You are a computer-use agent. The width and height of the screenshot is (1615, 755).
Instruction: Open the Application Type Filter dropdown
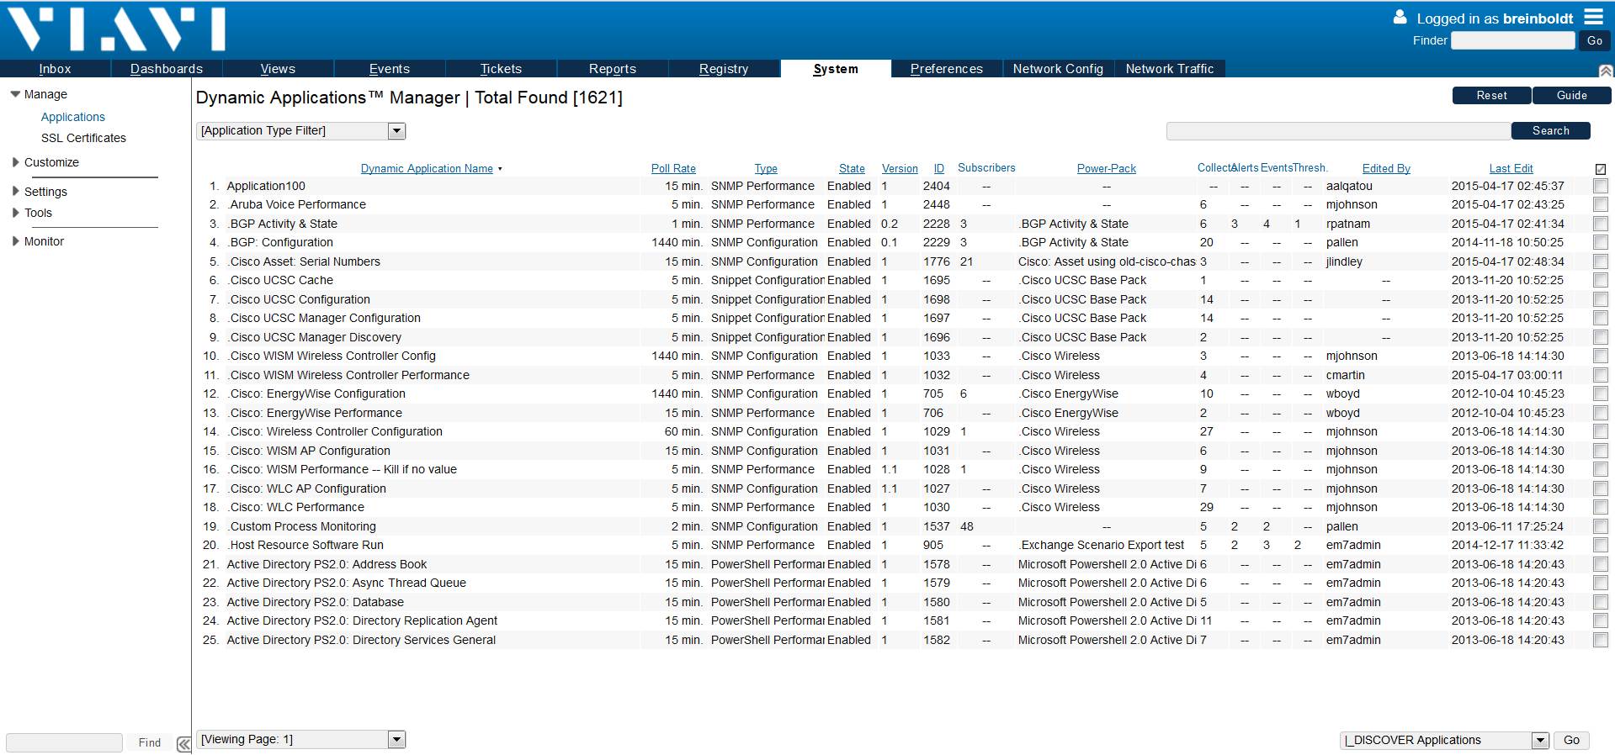301,130
